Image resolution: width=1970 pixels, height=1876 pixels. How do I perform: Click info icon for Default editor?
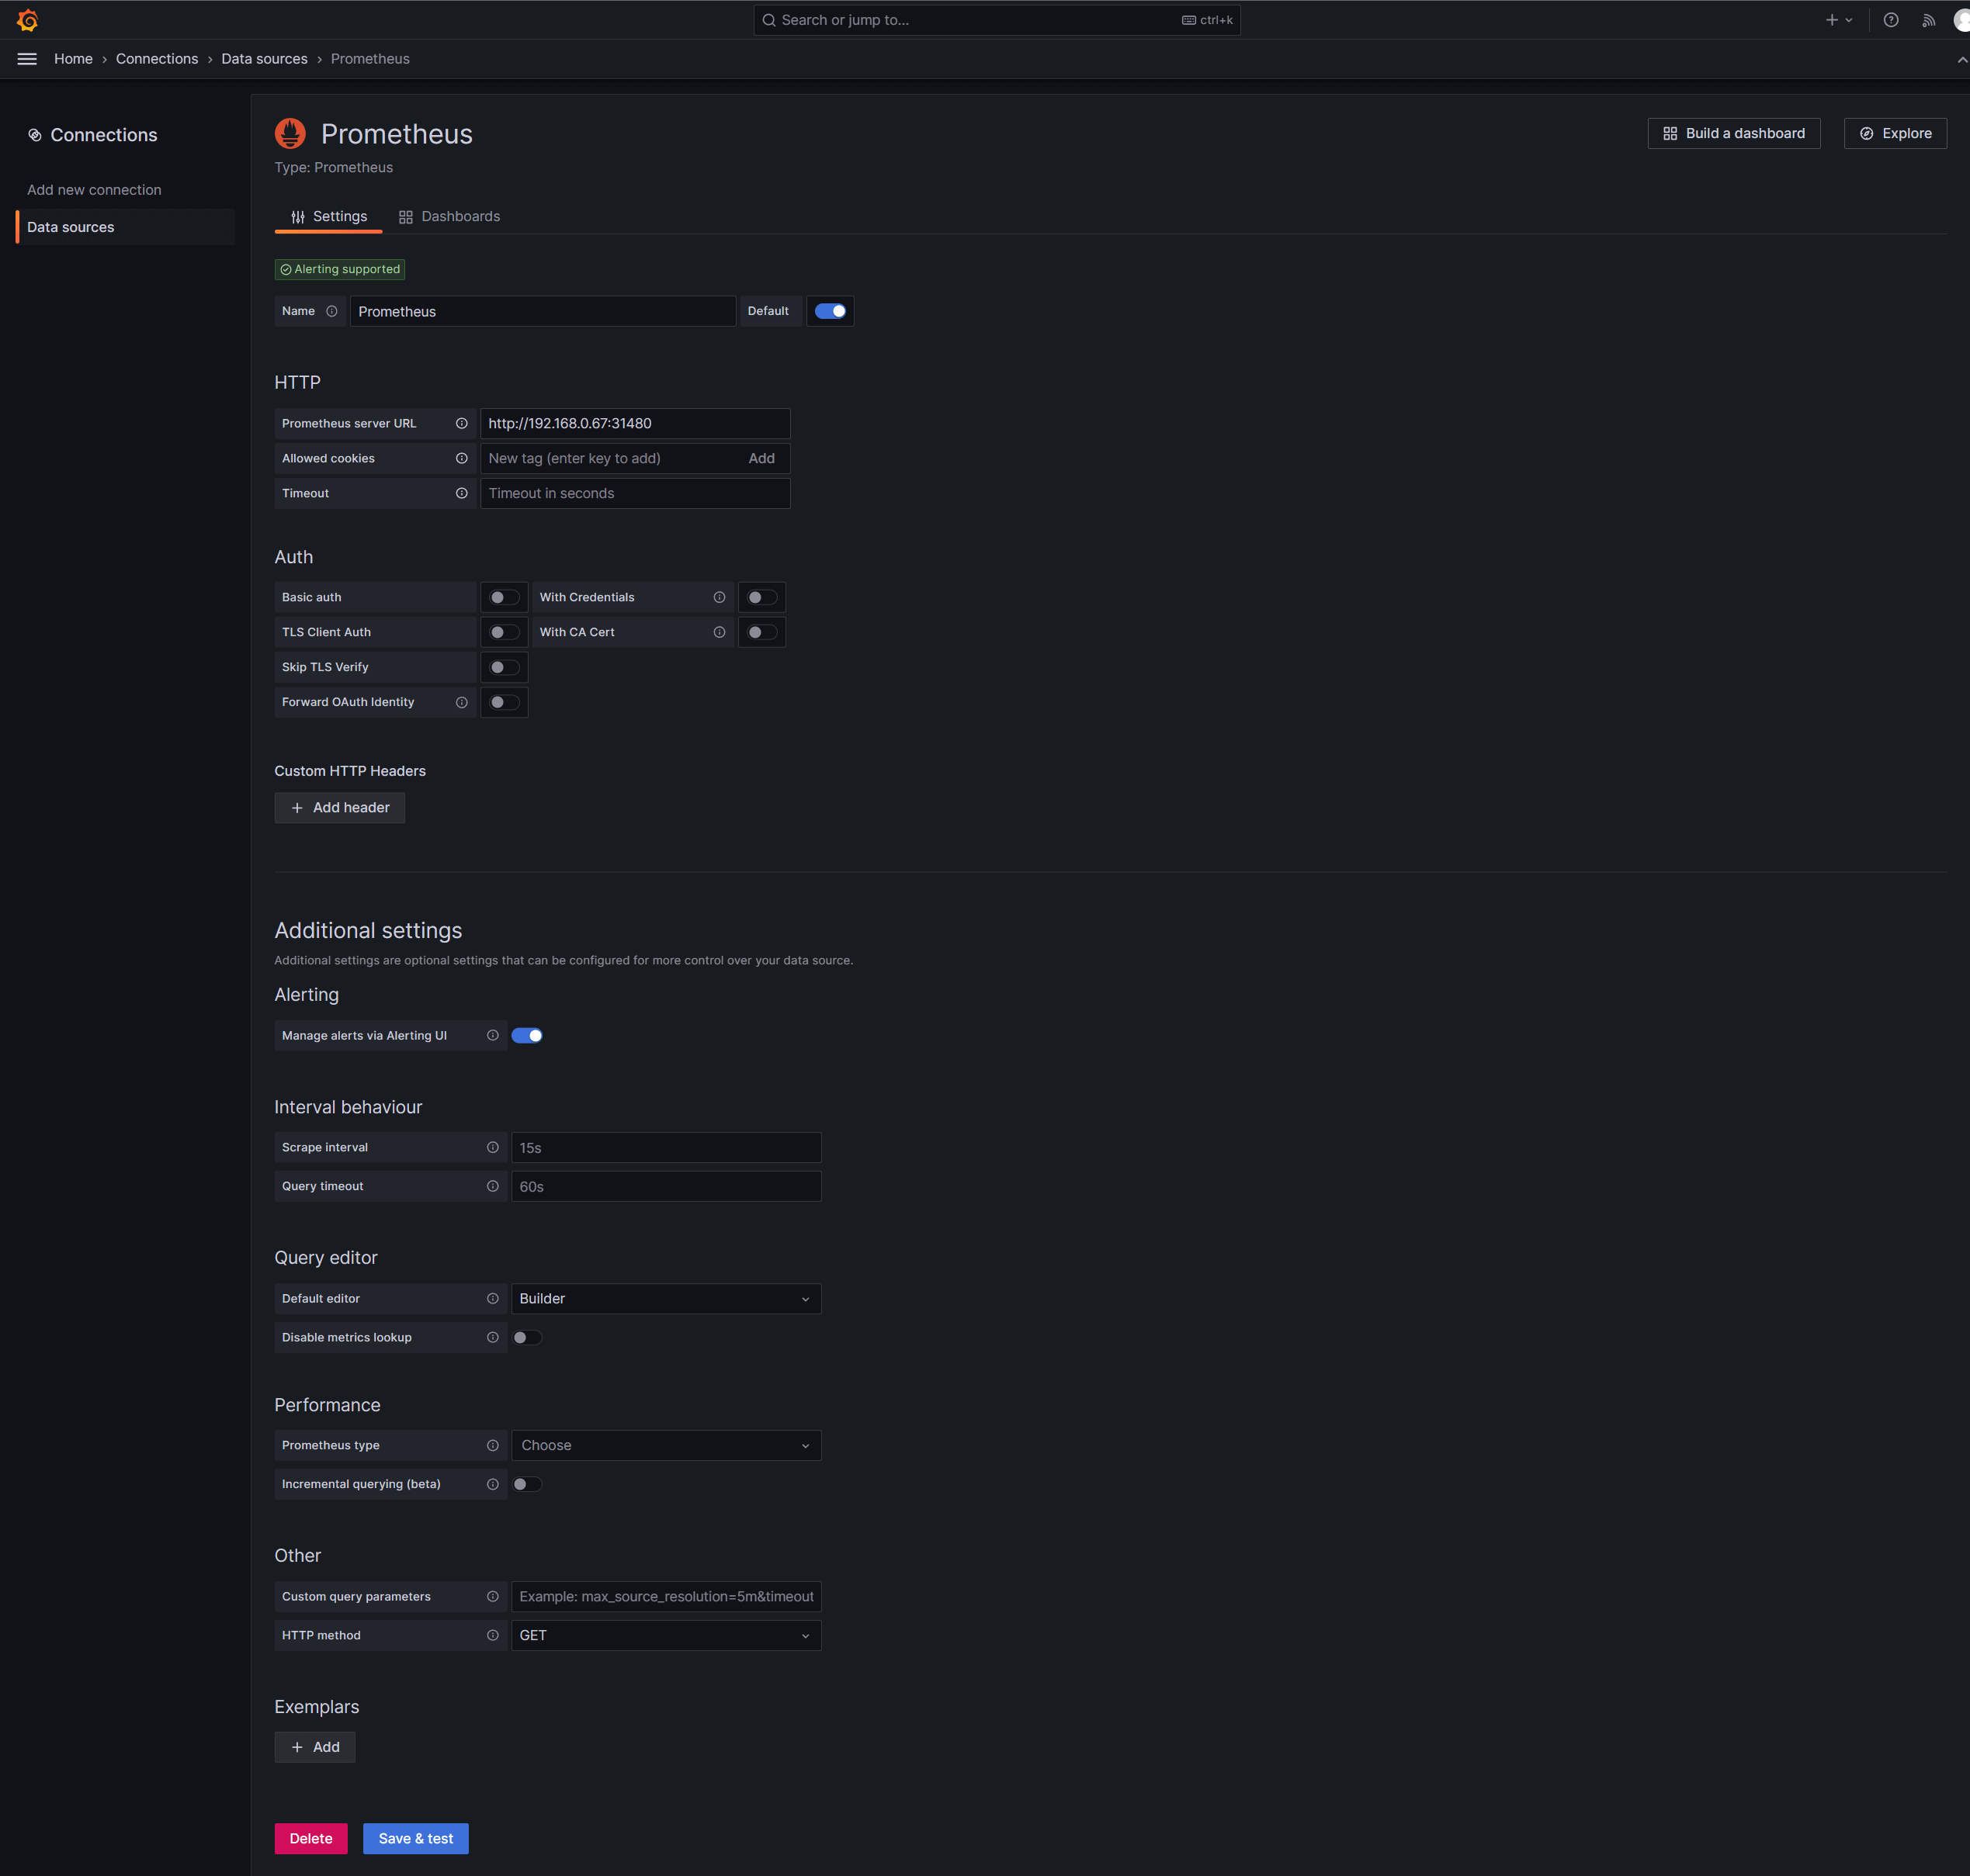click(x=492, y=1298)
